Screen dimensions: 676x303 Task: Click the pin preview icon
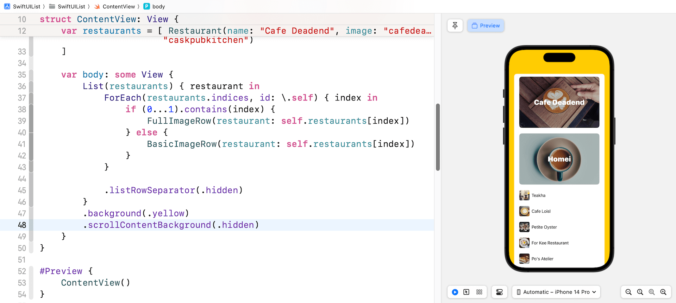coord(455,26)
